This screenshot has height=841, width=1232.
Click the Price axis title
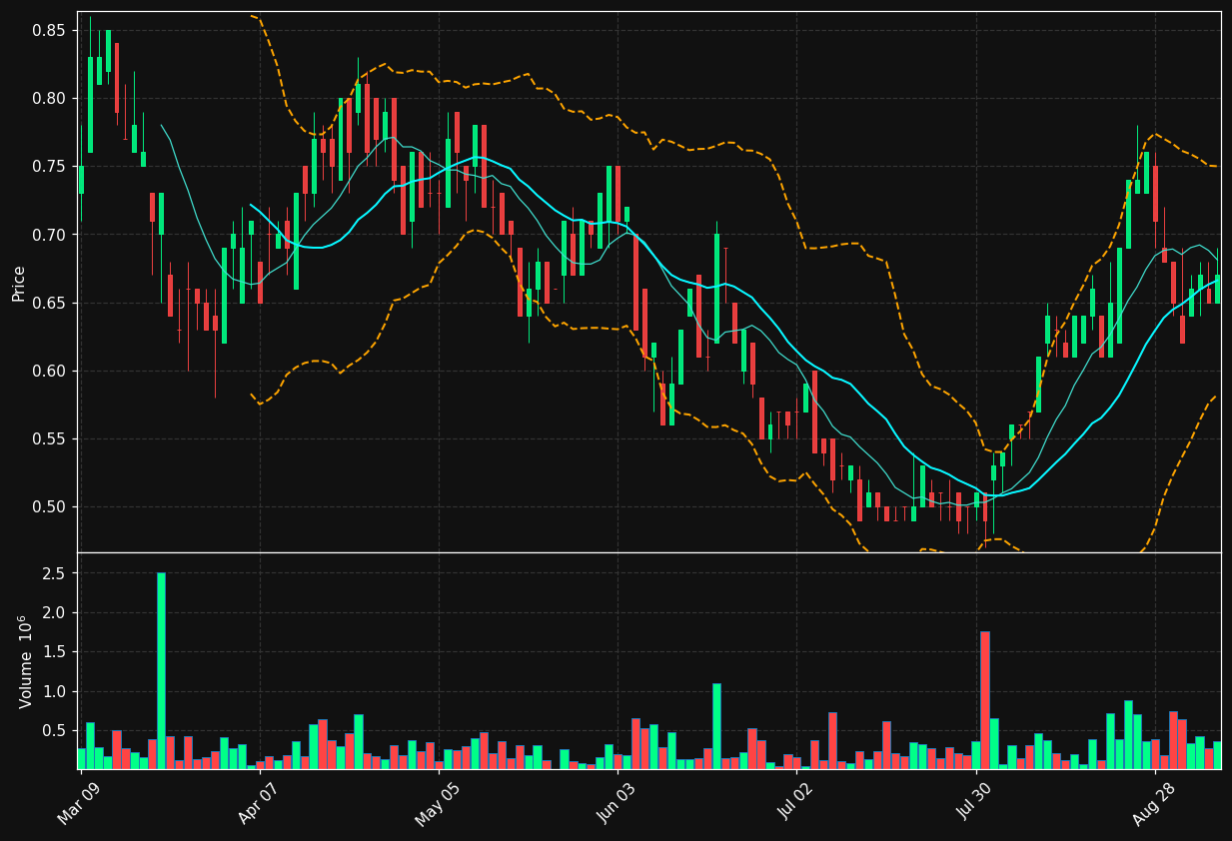click(x=19, y=283)
